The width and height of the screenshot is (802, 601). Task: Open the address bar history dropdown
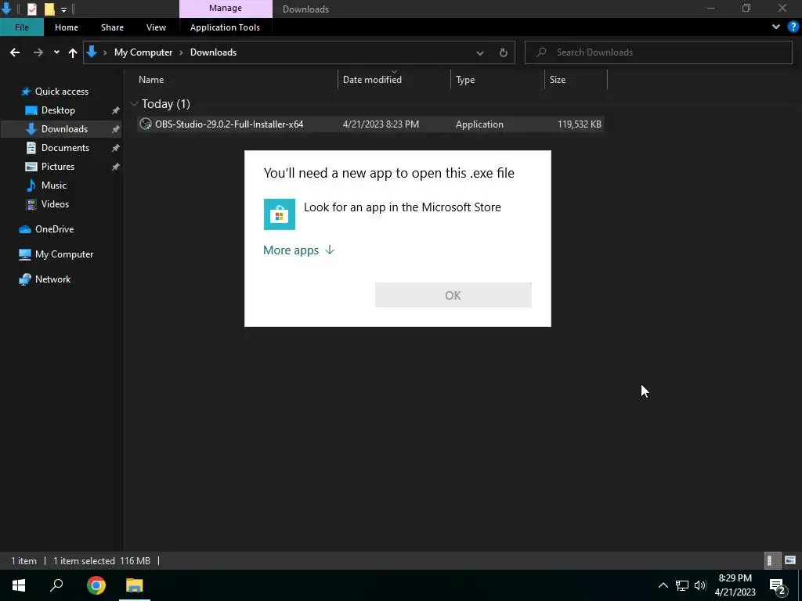coord(480,52)
